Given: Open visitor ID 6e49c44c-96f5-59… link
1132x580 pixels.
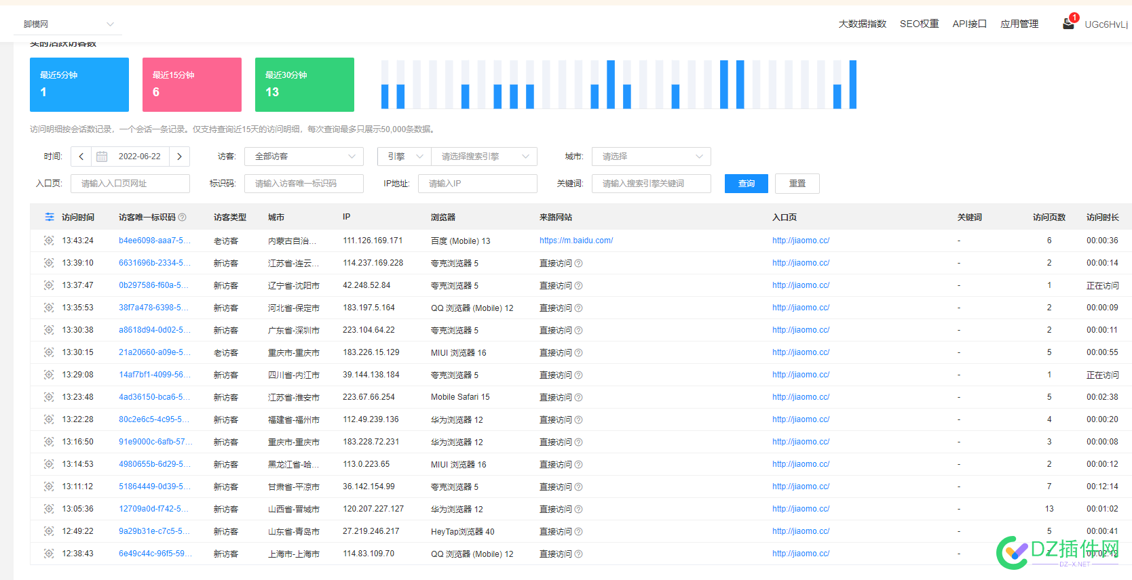Looking at the screenshot, I should coord(155,554).
